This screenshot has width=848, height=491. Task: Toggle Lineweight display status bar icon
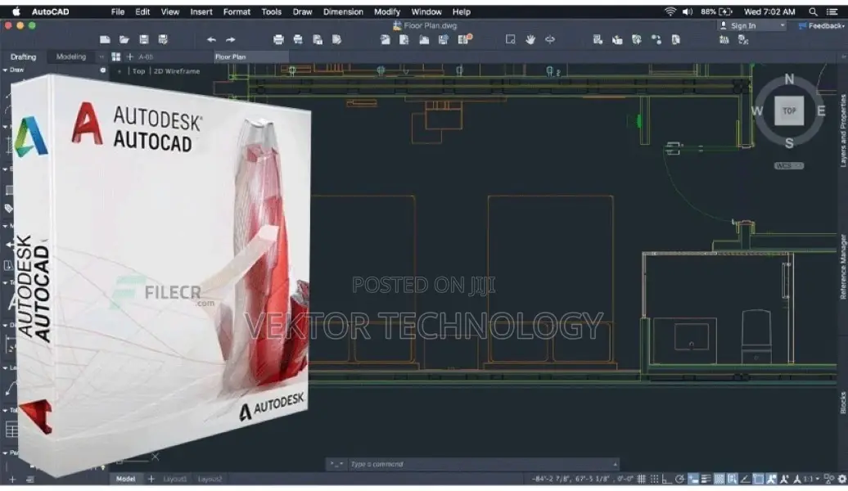(706, 479)
